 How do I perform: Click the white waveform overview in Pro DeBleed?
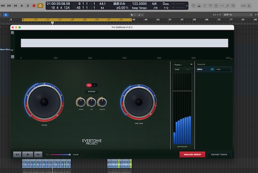click(124, 43)
